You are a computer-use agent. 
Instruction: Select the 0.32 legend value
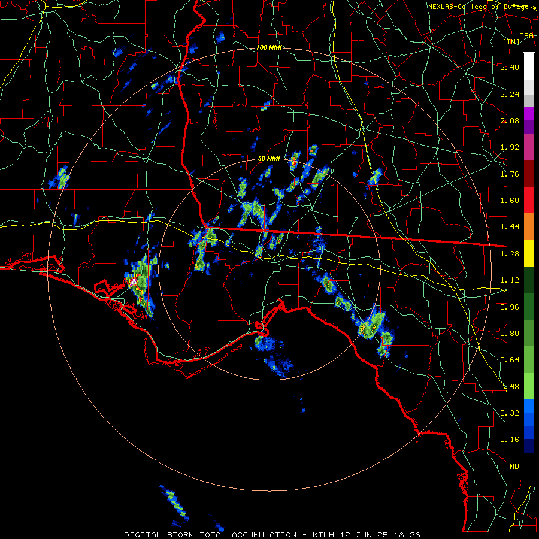click(x=510, y=413)
